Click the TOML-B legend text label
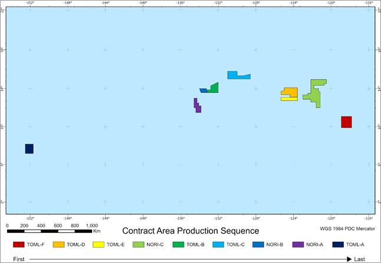Image resolution: width=381 pixels, height=263 pixels. click(x=196, y=244)
